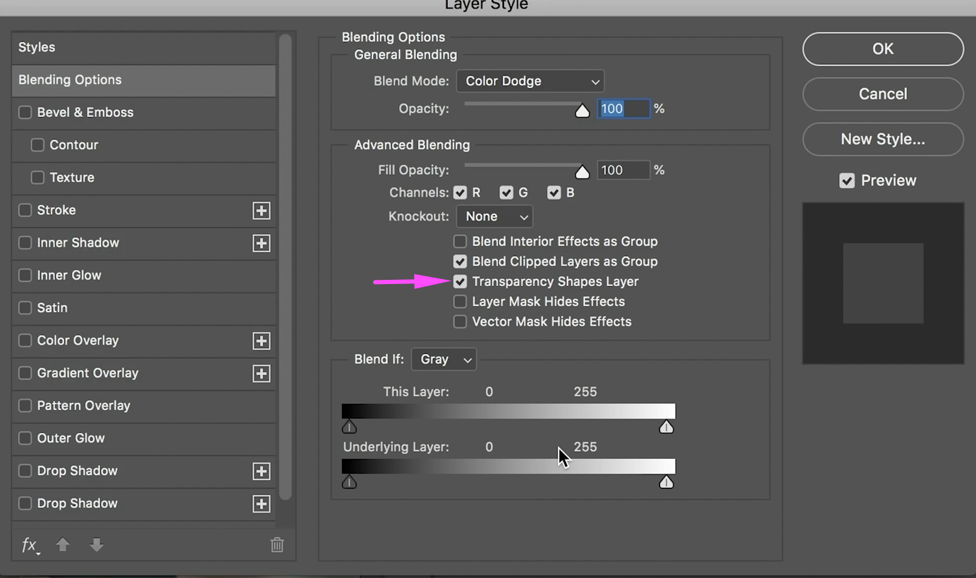This screenshot has height=578, width=976.
Task: Enable the Texture checkbox
Action: pyautogui.click(x=37, y=178)
